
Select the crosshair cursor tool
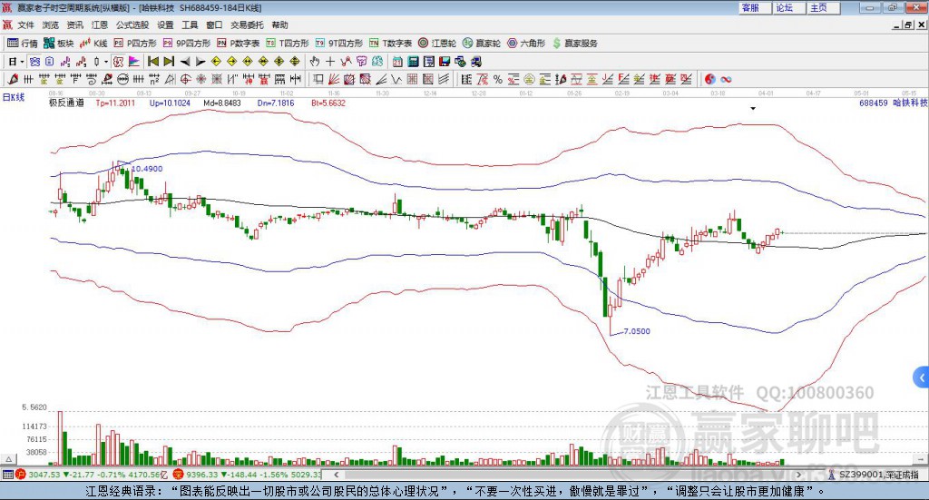pos(330,62)
